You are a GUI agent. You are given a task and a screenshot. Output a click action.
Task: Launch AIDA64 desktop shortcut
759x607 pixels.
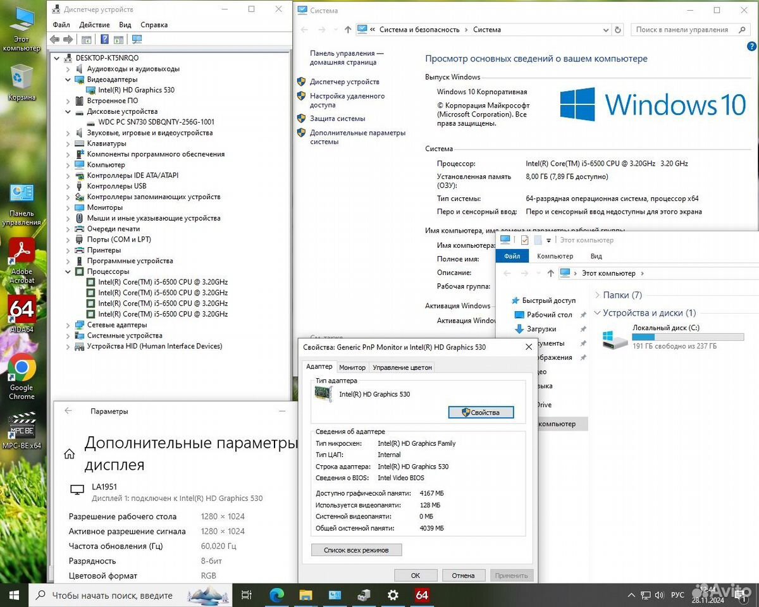click(22, 314)
